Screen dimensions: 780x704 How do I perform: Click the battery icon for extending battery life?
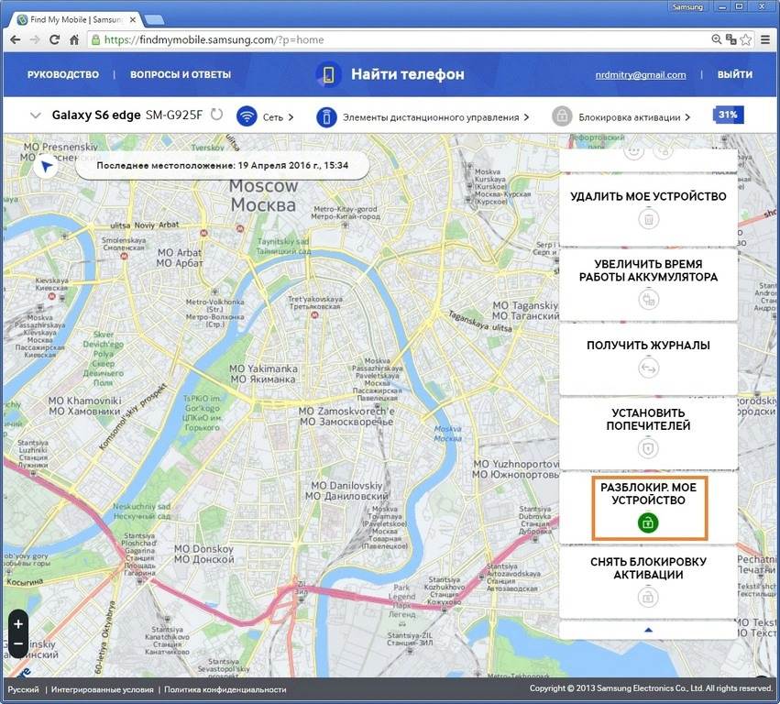(648, 298)
